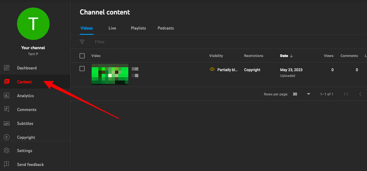Switch to the Playlists tab
Viewport: 367px width, 171px height.
(x=138, y=28)
